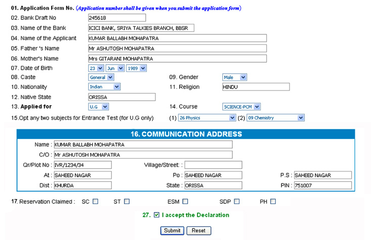Click the '07. Date of Birth' label
This screenshot has height=240, width=371.
(x=32, y=68)
